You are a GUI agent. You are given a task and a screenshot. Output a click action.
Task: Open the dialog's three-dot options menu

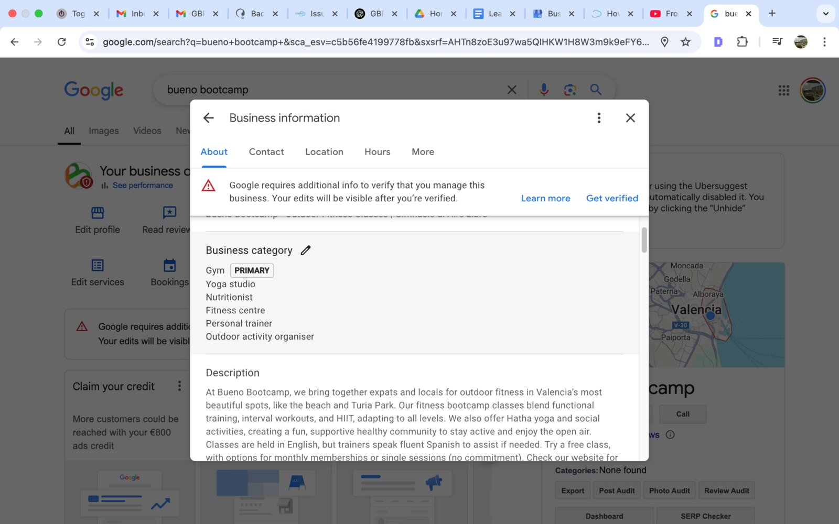599,118
